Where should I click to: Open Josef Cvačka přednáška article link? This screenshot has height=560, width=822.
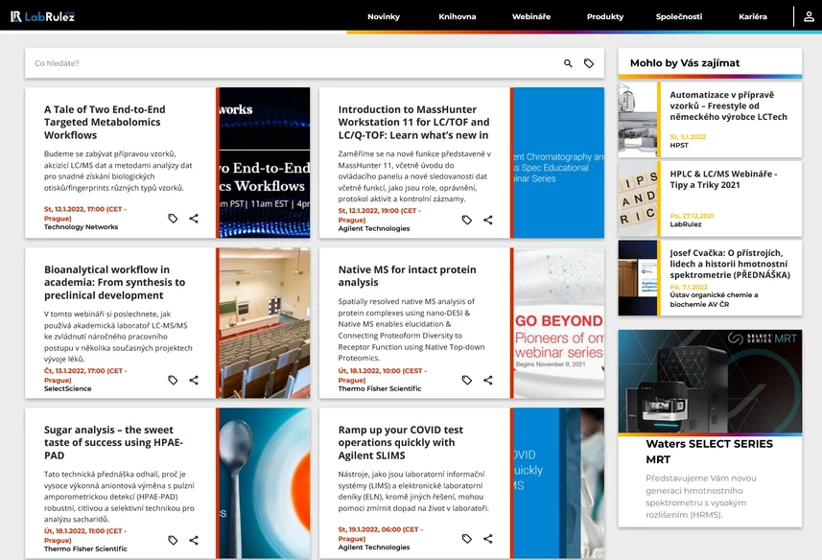coord(729,264)
